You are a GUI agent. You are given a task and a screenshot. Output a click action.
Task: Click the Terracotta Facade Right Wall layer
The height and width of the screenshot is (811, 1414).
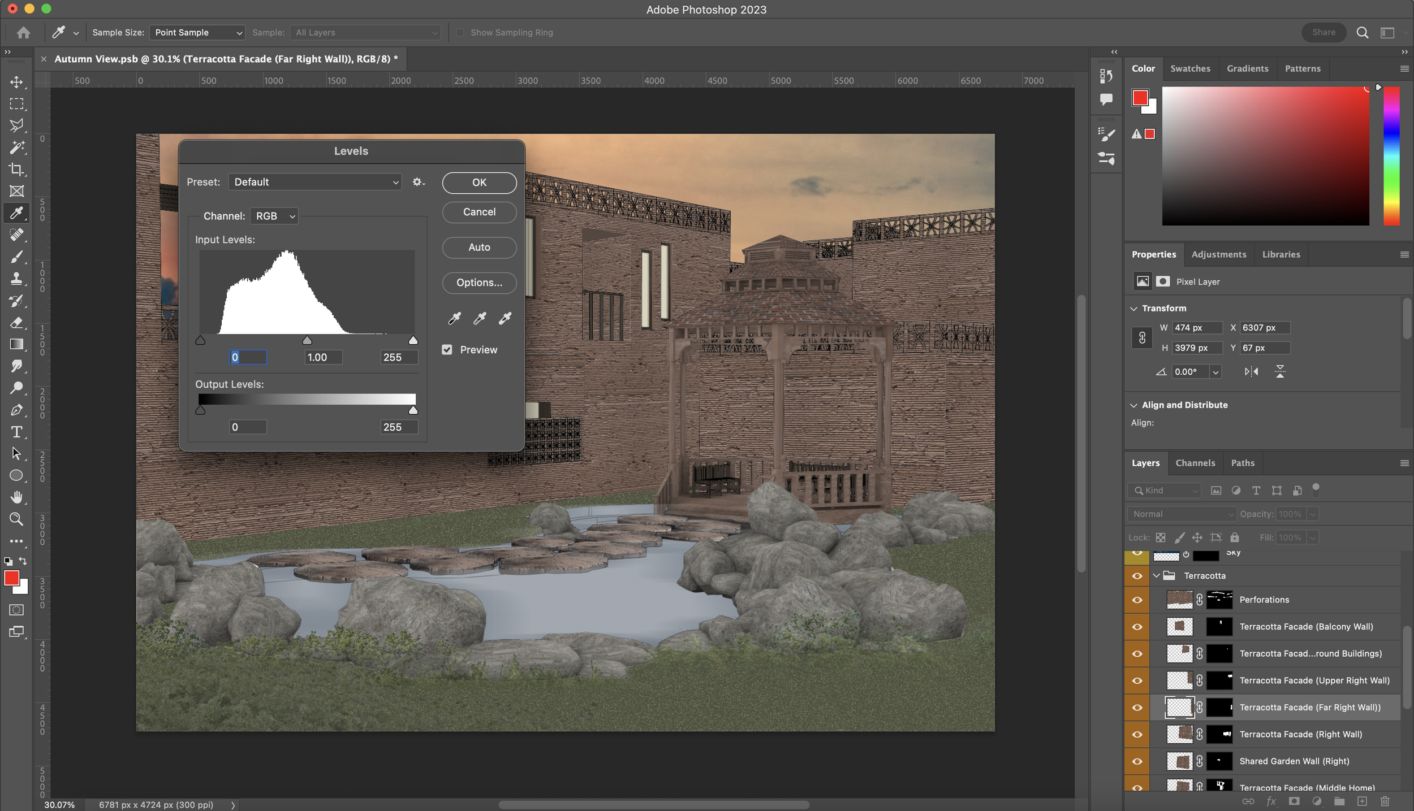click(x=1300, y=734)
